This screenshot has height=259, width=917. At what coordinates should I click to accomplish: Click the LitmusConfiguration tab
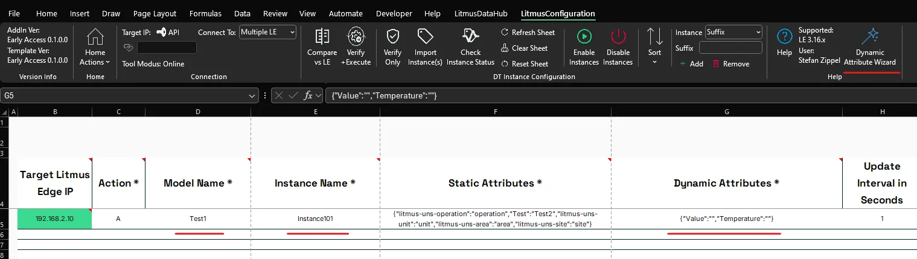[558, 13]
